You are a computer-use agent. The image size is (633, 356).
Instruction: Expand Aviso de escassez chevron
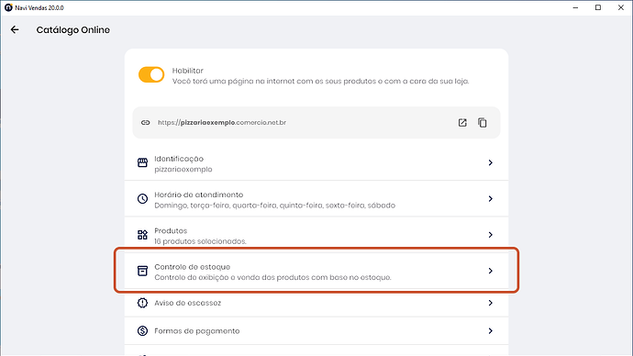point(491,303)
